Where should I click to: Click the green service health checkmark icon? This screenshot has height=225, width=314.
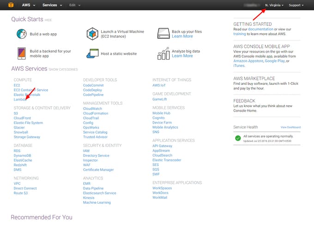(238, 138)
